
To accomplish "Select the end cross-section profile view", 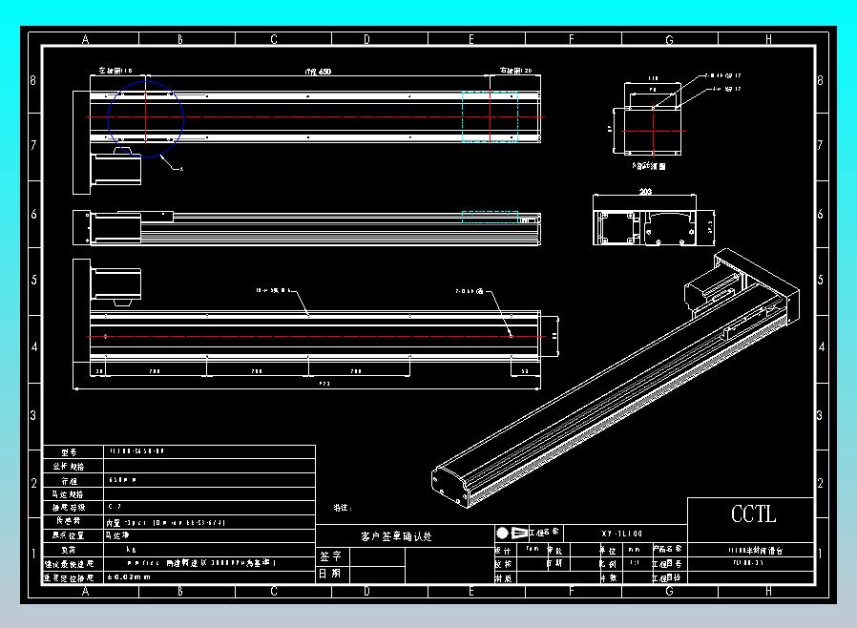I will coord(645,226).
